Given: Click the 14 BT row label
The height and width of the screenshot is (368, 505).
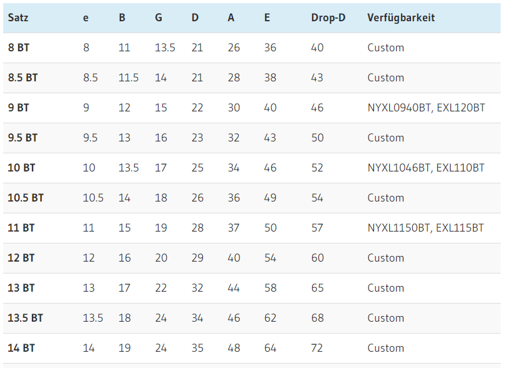Looking at the screenshot, I should point(21,348).
